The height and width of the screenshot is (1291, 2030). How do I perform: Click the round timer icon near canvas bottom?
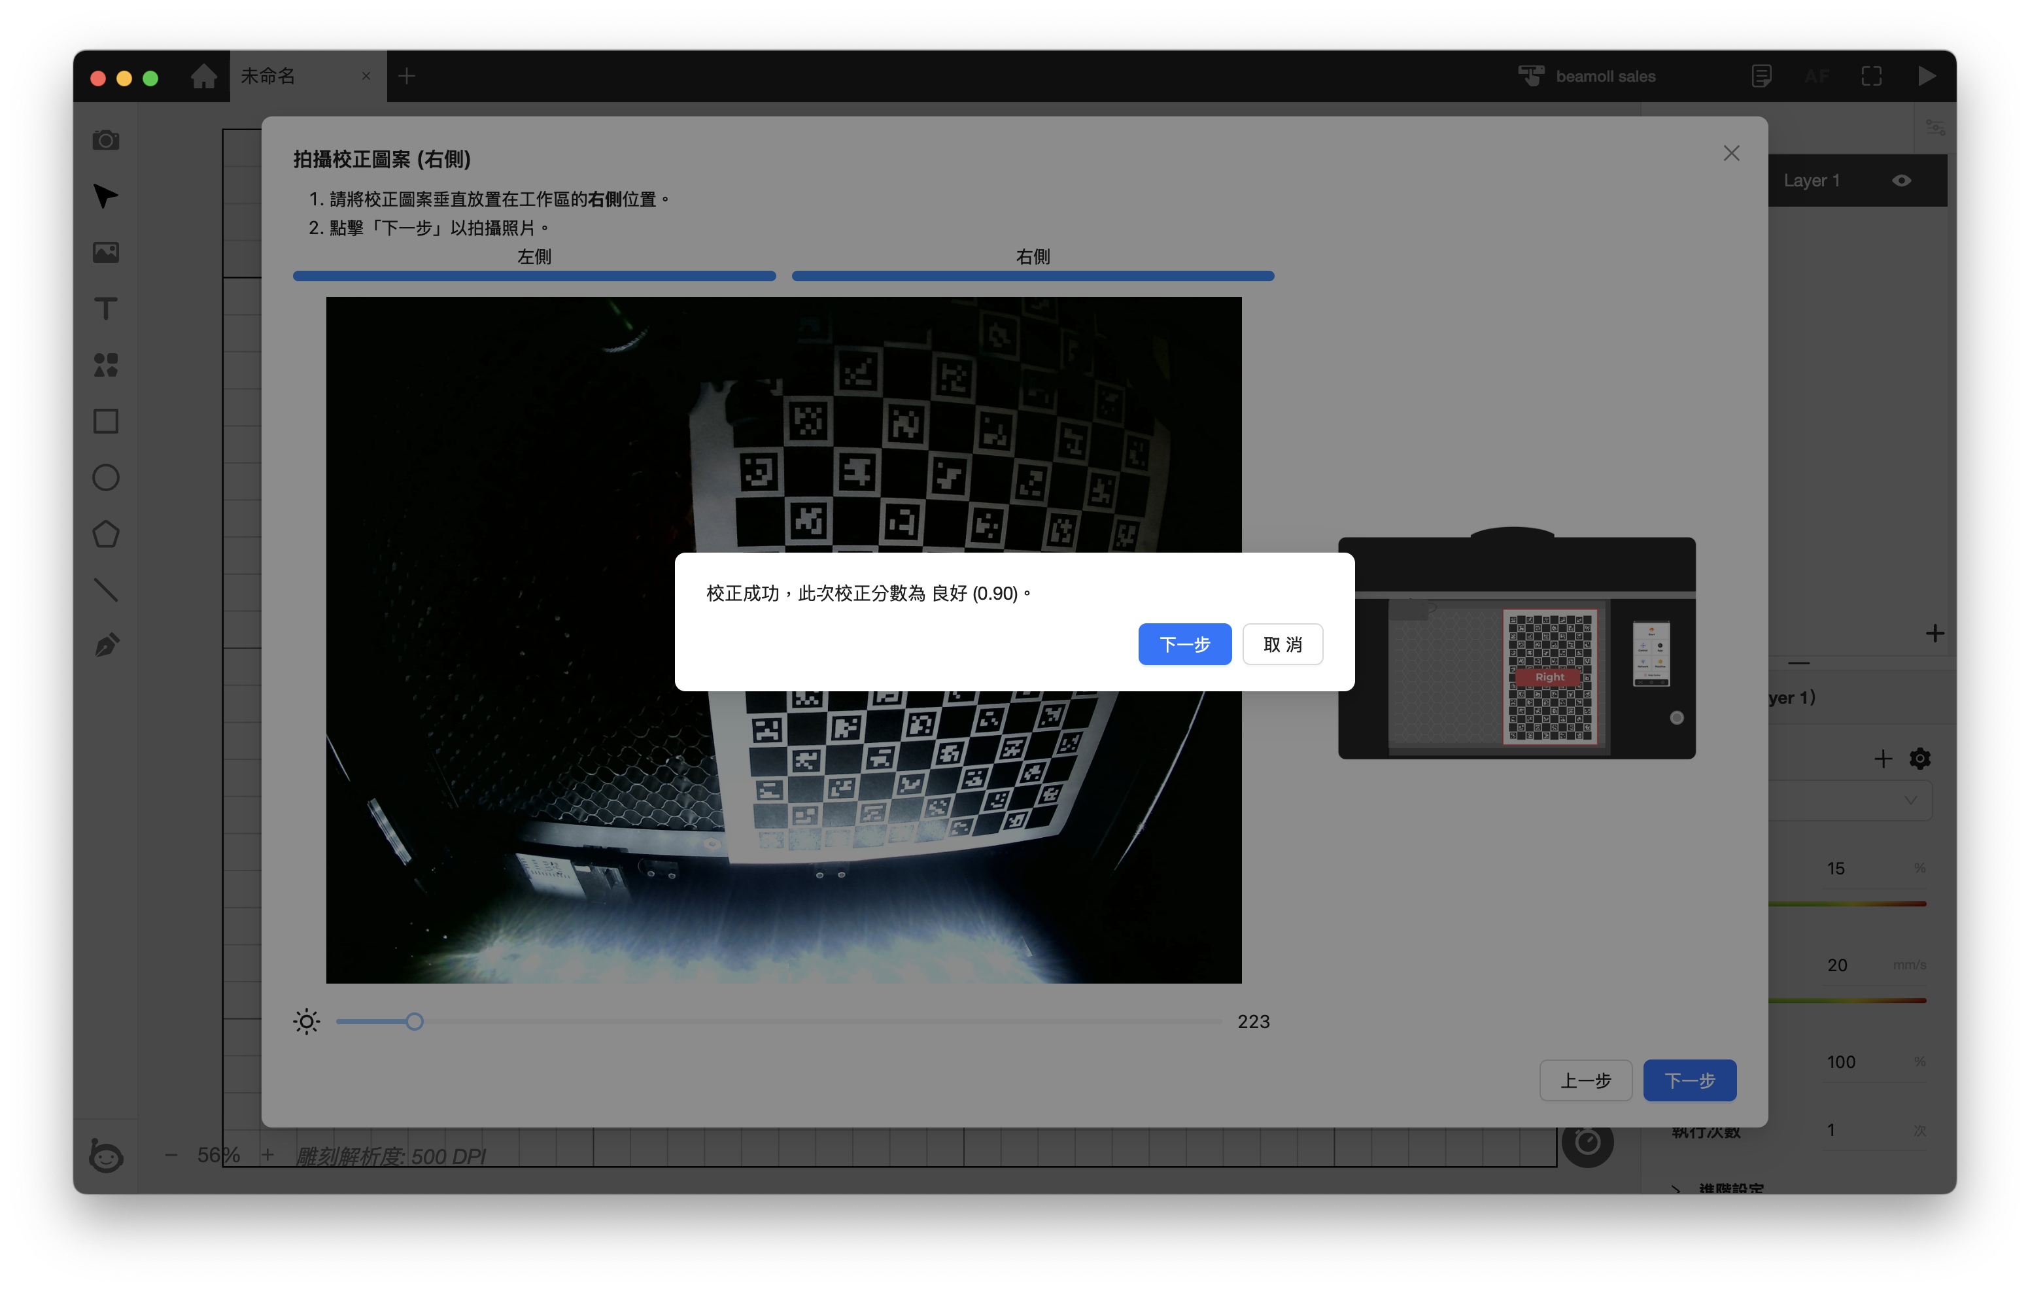1587,1143
